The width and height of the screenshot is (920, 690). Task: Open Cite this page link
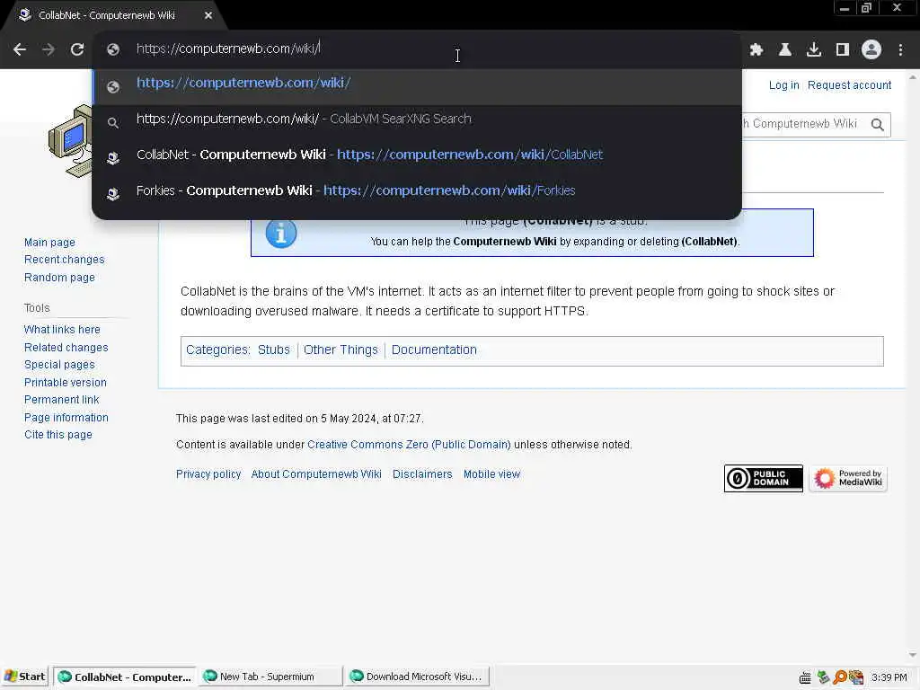click(x=57, y=434)
